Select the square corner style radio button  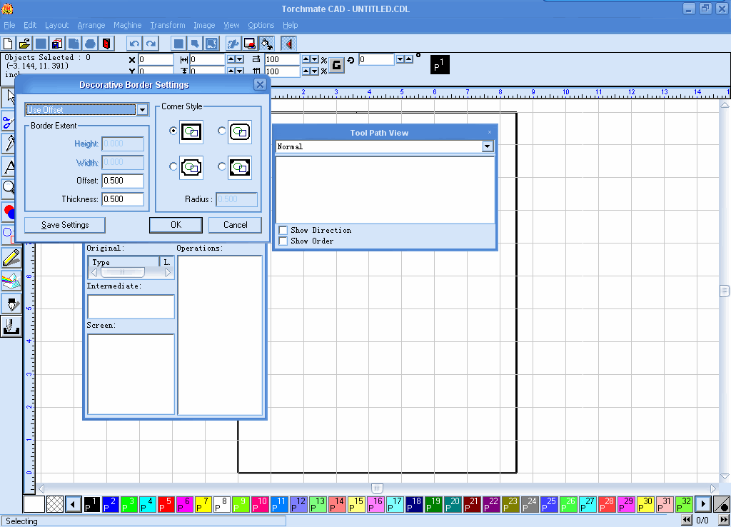click(x=173, y=131)
